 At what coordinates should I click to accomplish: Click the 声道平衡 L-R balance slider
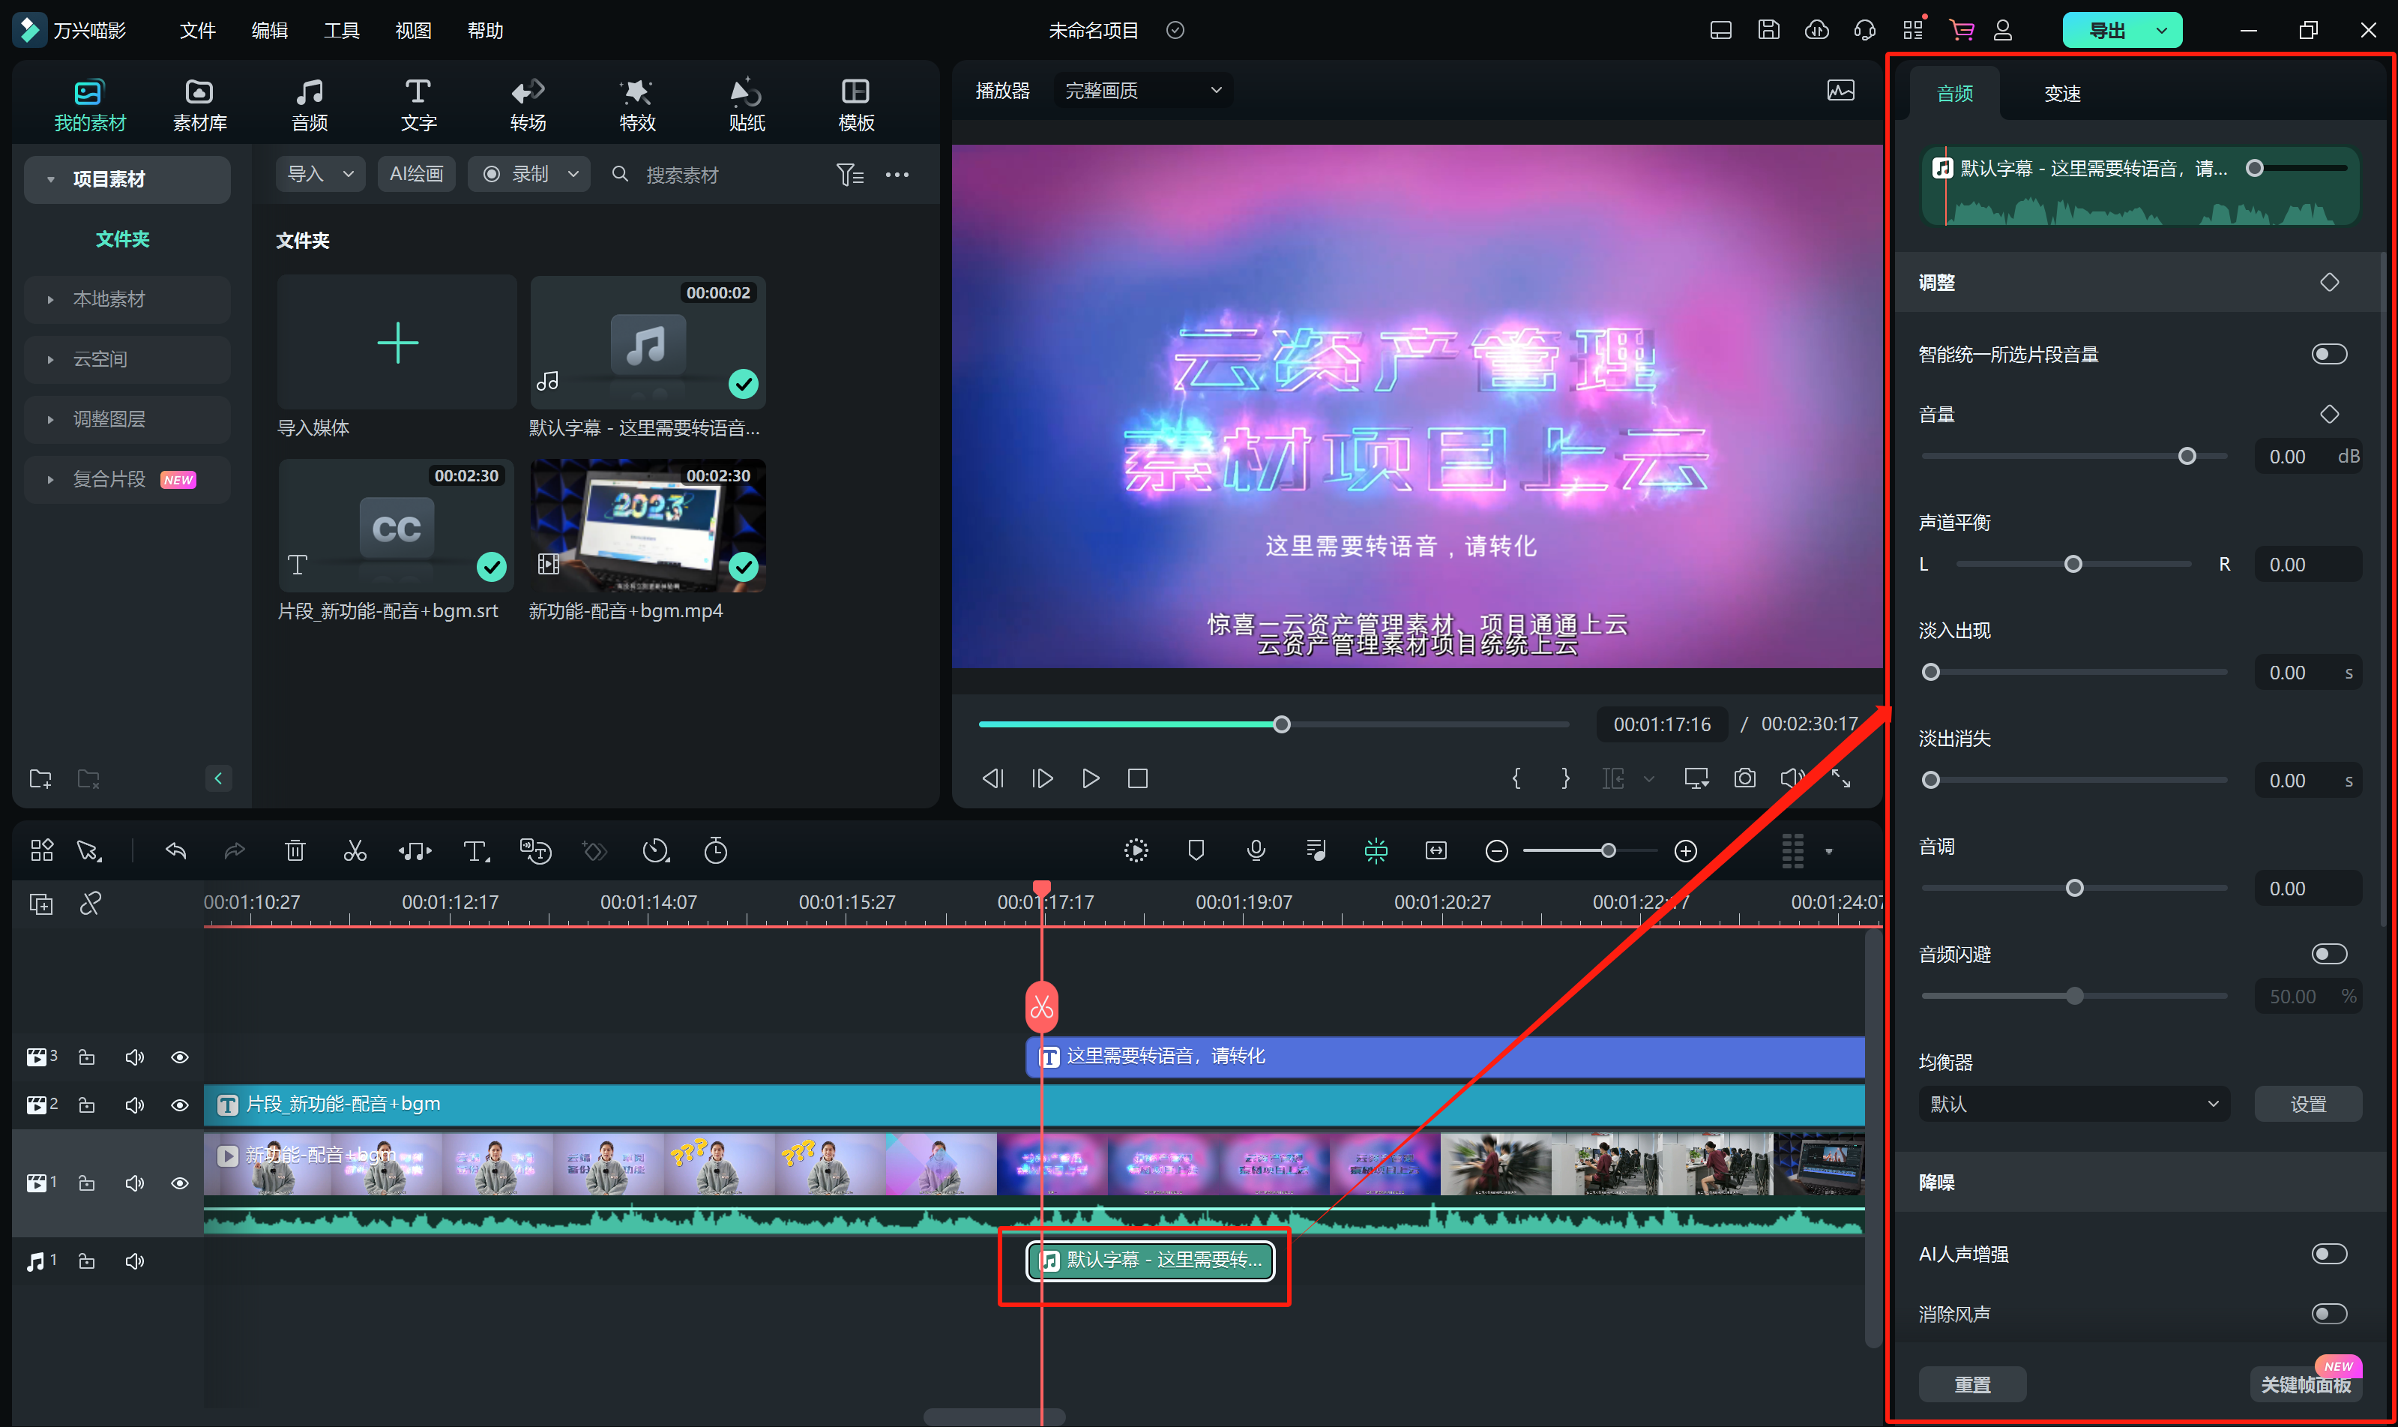2073,563
